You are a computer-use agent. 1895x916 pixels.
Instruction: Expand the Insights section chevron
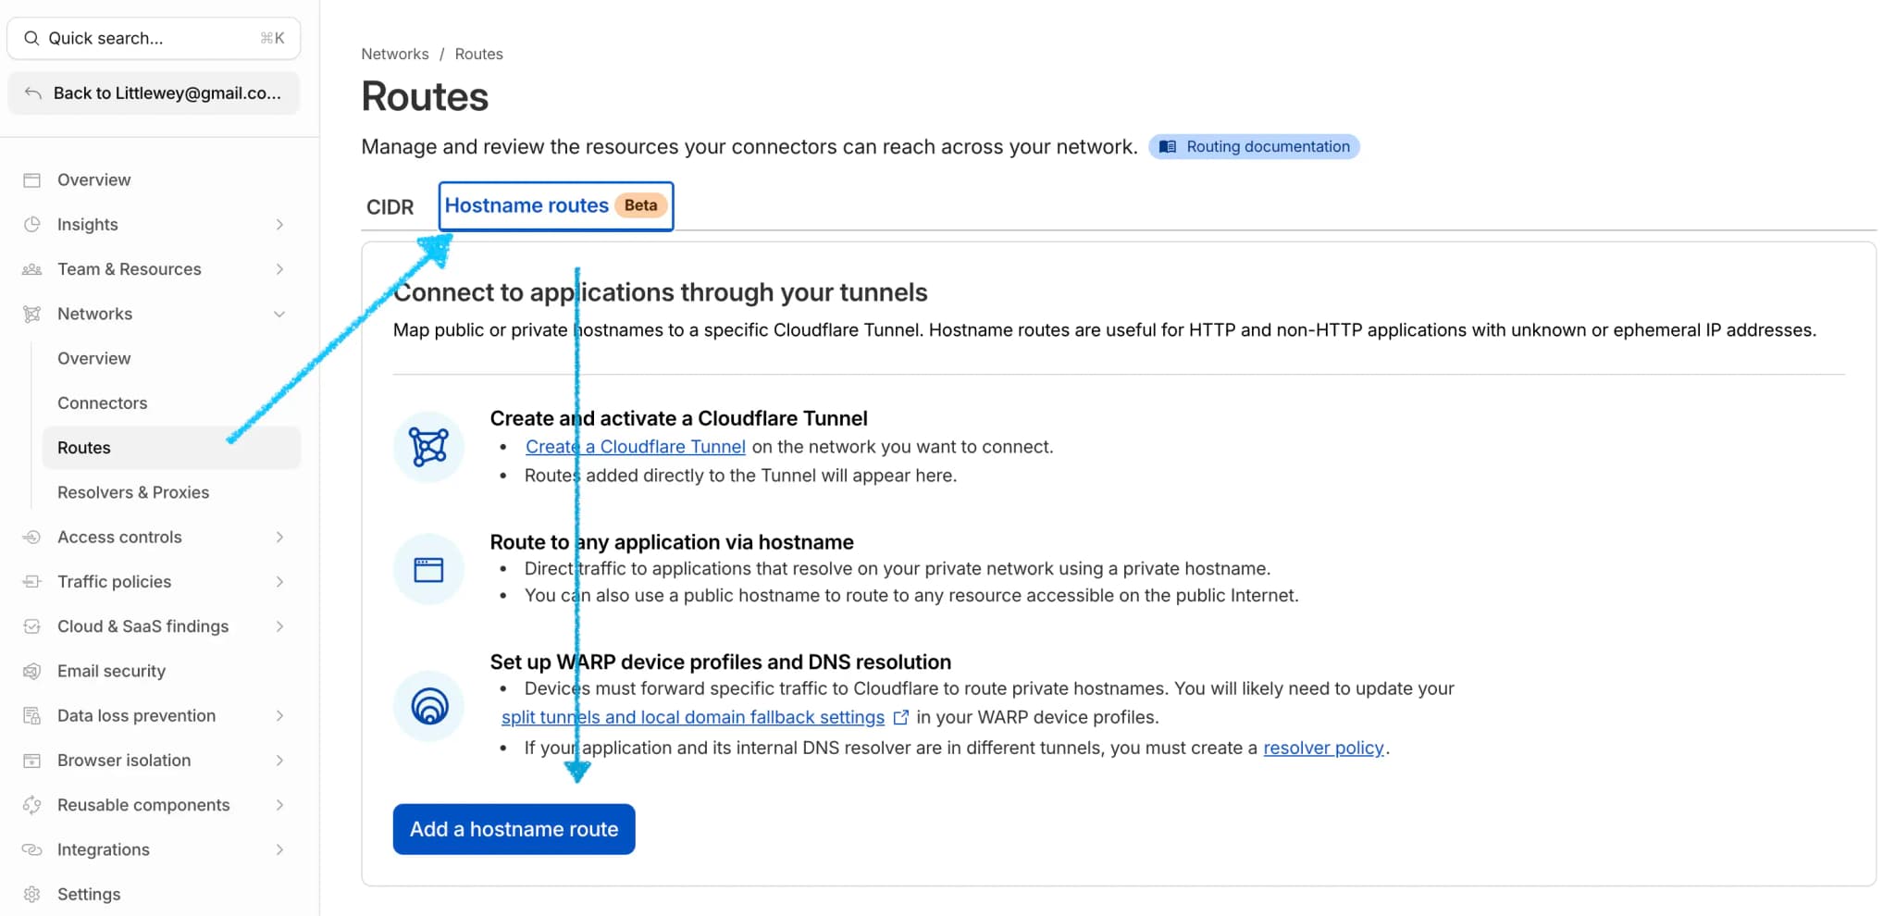tap(279, 224)
